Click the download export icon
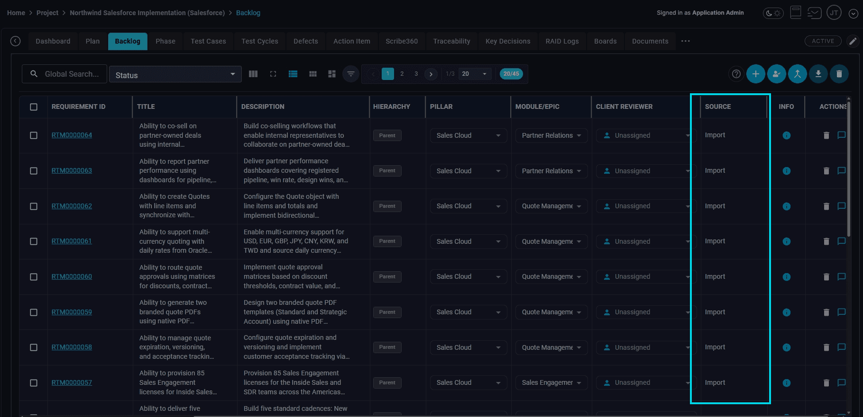The width and height of the screenshot is (863, 417). (818, 74)
